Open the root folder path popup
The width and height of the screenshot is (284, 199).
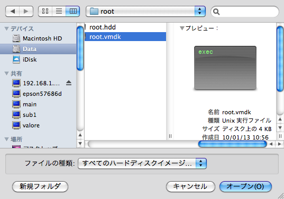[145, 12]
